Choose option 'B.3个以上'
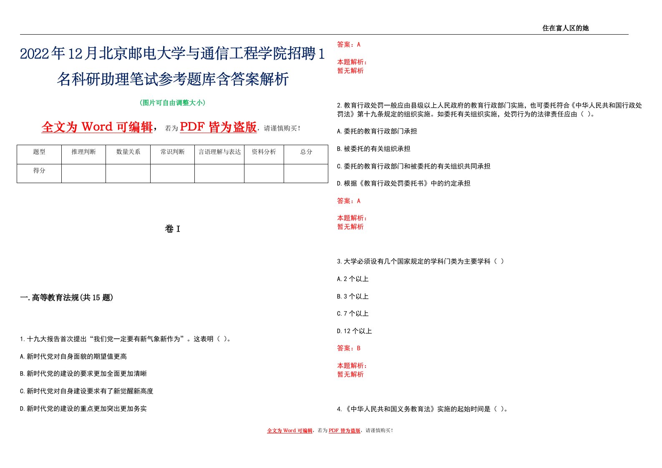 (x=353, y=297)
